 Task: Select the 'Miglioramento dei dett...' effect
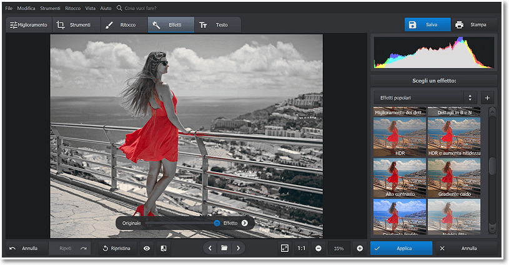click(400, 112)
